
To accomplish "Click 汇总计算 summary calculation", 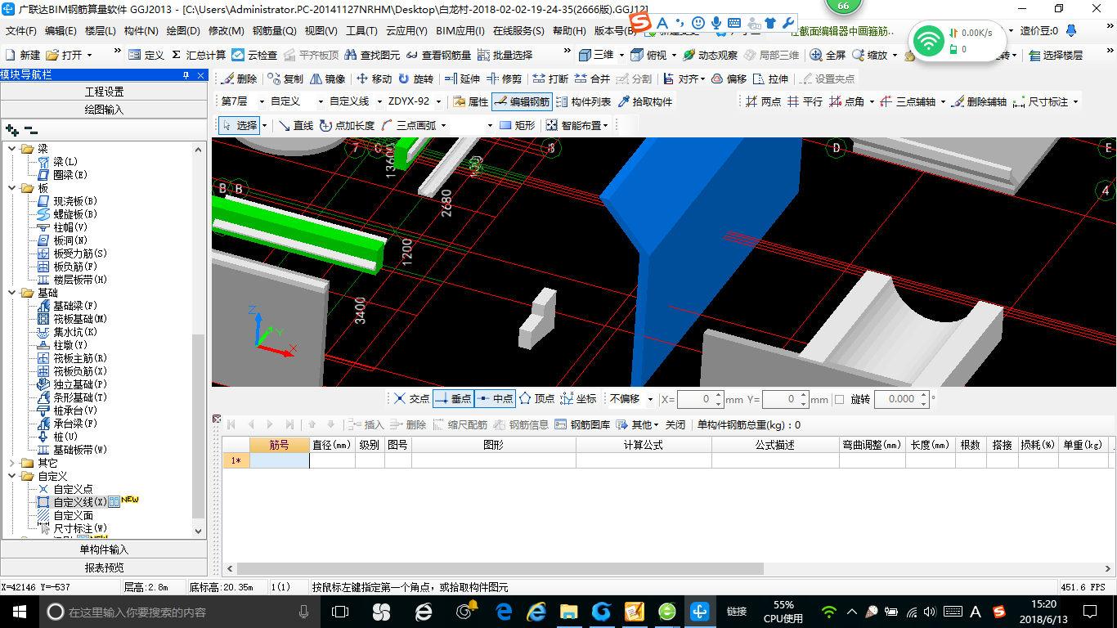I will [x=199, y=55].
